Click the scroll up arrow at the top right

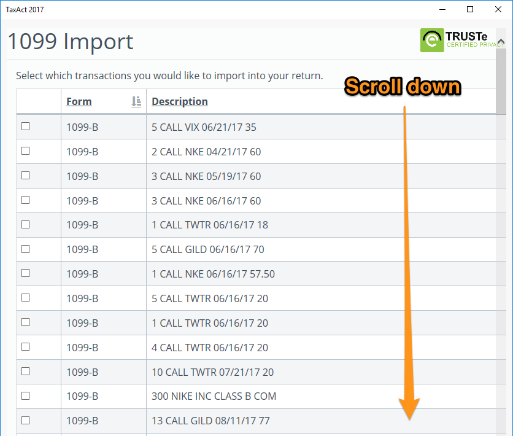tap(501, 42)
